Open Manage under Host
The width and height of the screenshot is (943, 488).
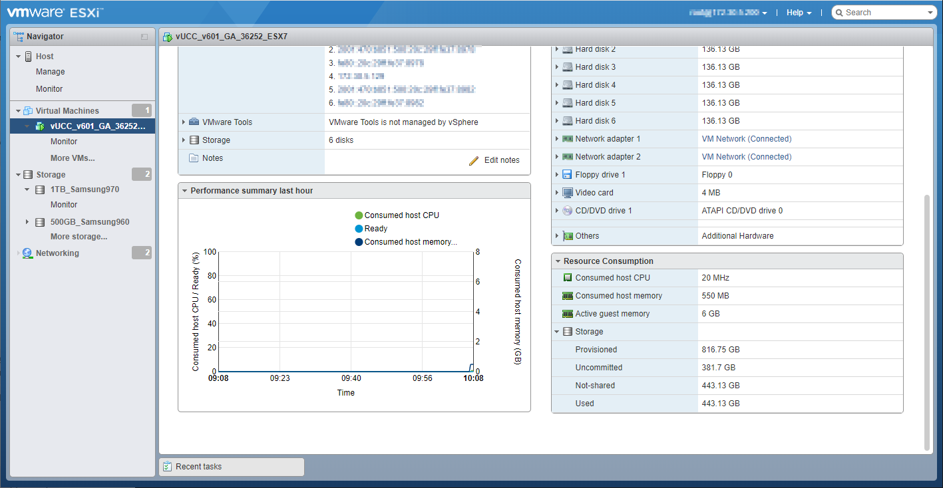click(x=51, y=72)
